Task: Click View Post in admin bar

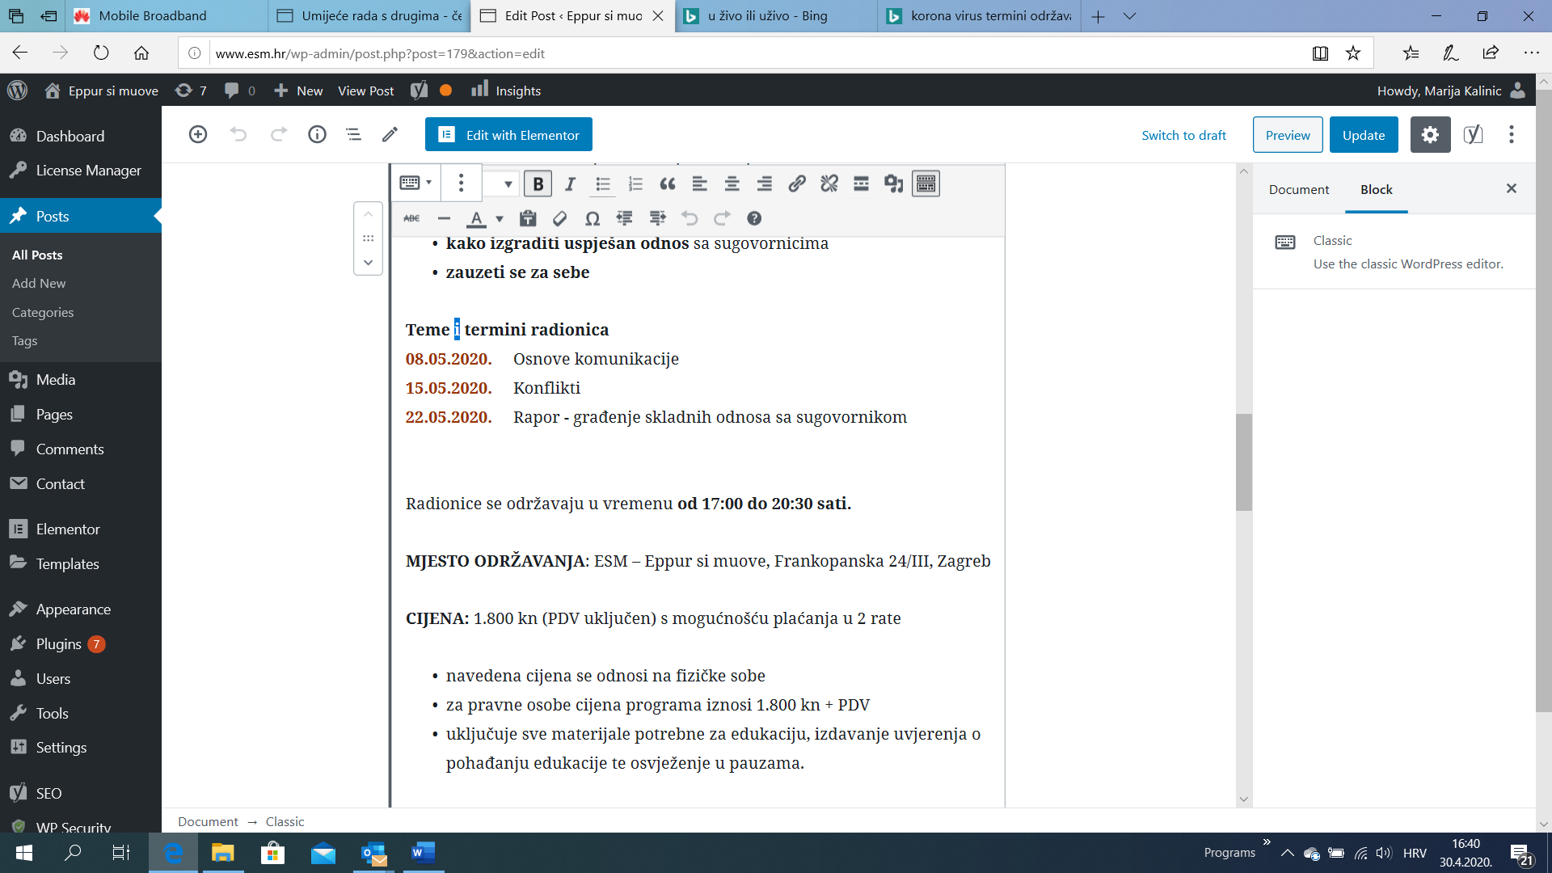Action: point(365,91)
